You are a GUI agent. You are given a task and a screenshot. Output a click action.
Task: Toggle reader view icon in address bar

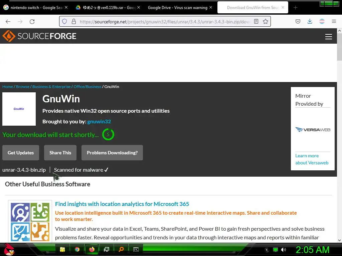256,21
